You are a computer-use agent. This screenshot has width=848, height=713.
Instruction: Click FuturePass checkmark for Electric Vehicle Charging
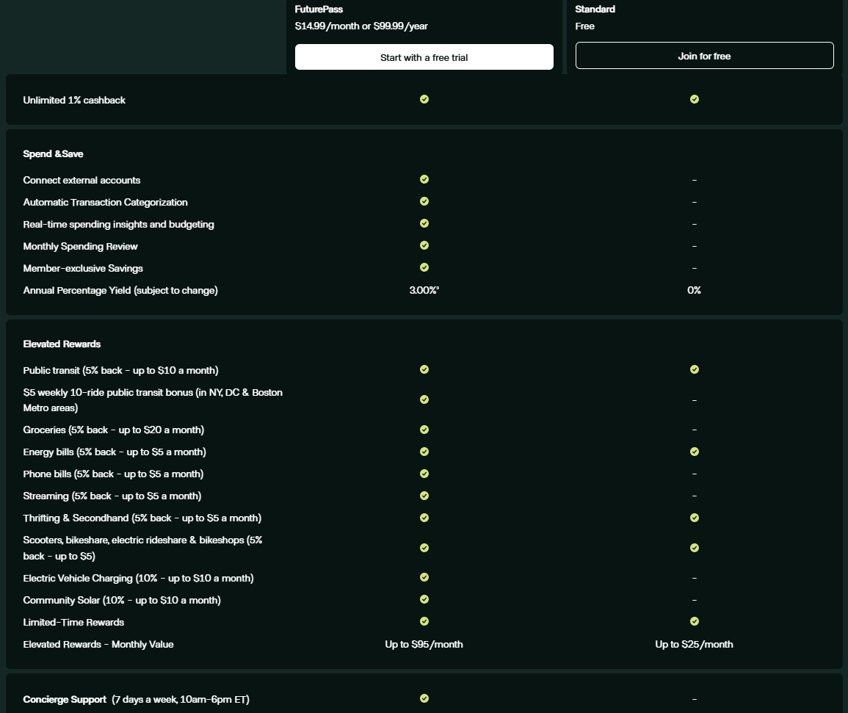tap(424, 577)
